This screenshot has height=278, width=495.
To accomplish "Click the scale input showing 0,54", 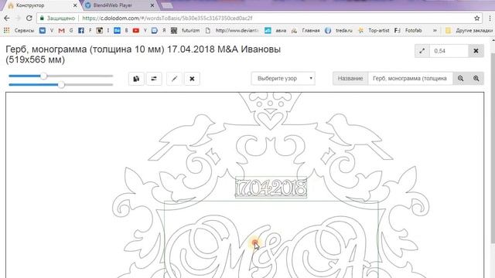I will tap(449, 51).
